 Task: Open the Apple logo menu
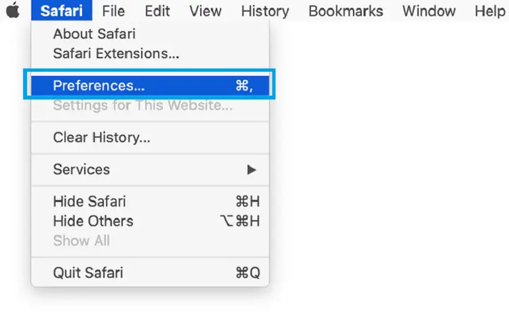13,10
